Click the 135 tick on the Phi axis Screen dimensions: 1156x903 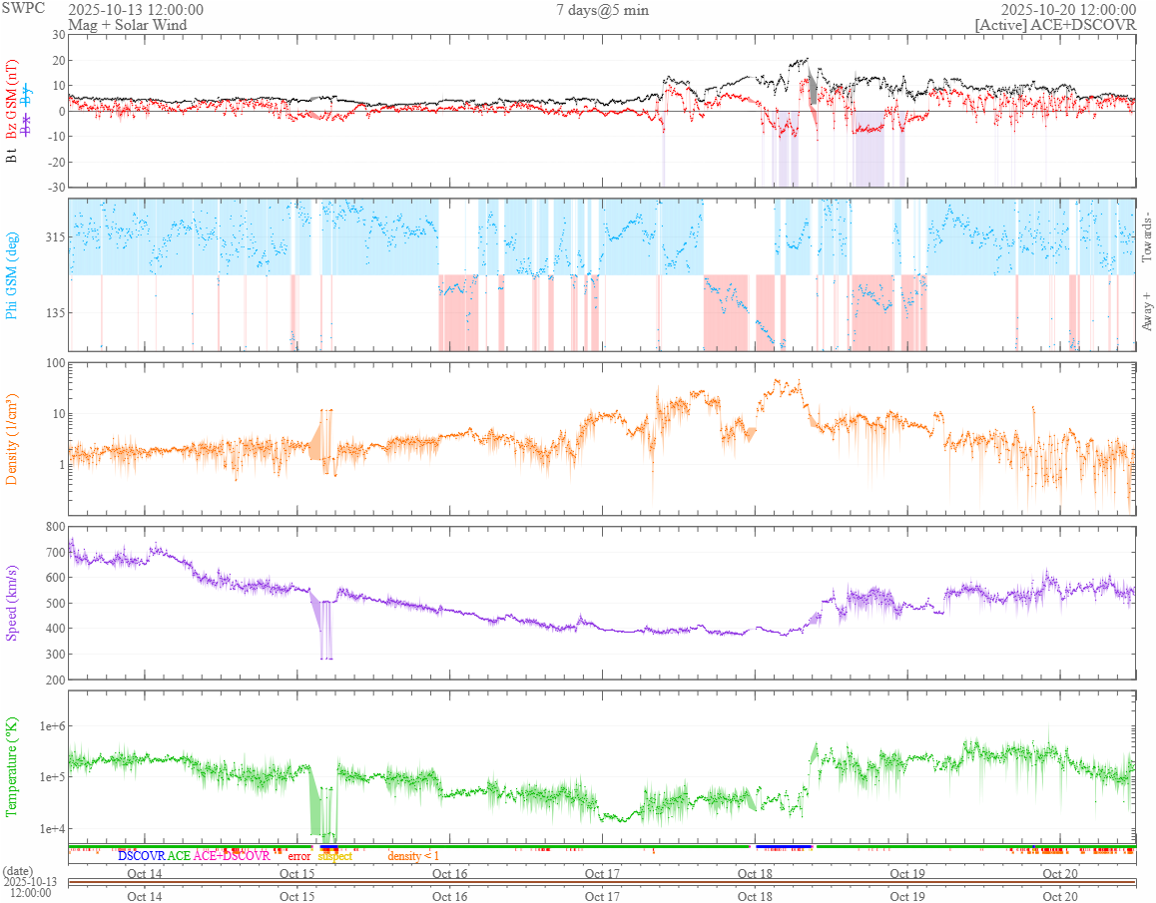[x=56, y=312]
